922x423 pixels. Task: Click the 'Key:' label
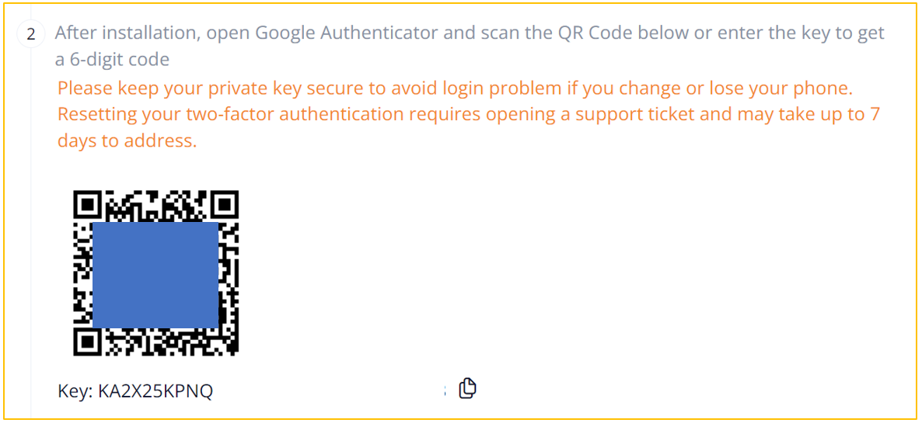coord(75,391)
